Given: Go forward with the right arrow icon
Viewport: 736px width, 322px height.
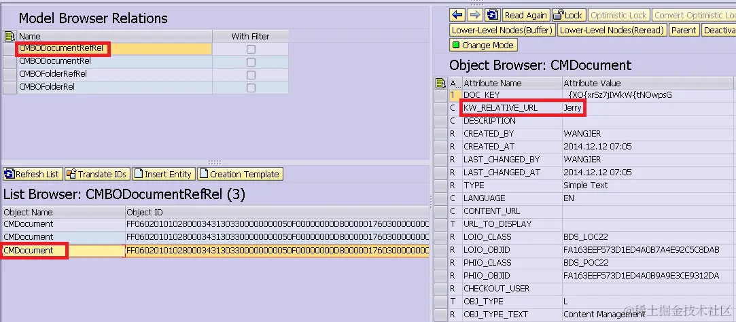Looking at the screenshot, I should [474, 15].
